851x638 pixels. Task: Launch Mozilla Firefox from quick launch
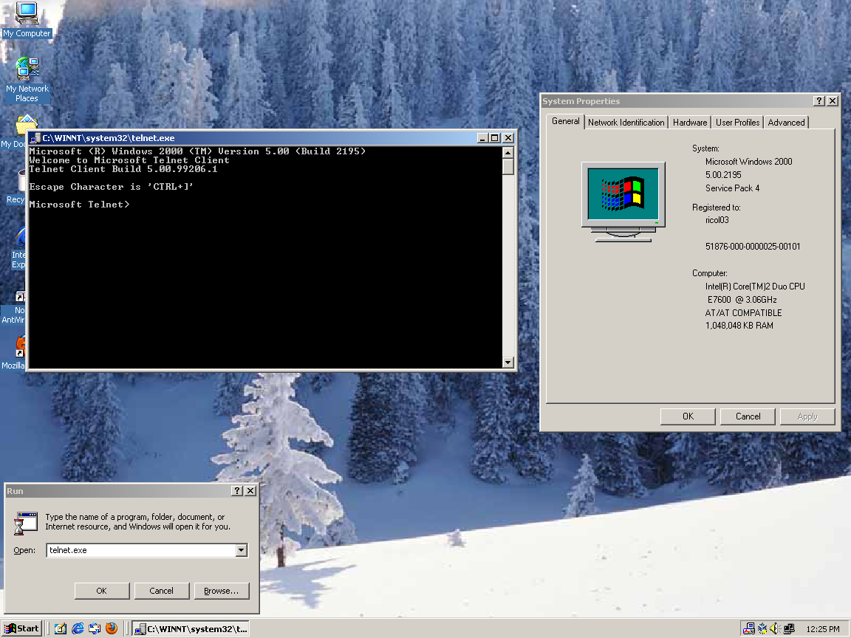pyautogui.click(x=112, y=628)
